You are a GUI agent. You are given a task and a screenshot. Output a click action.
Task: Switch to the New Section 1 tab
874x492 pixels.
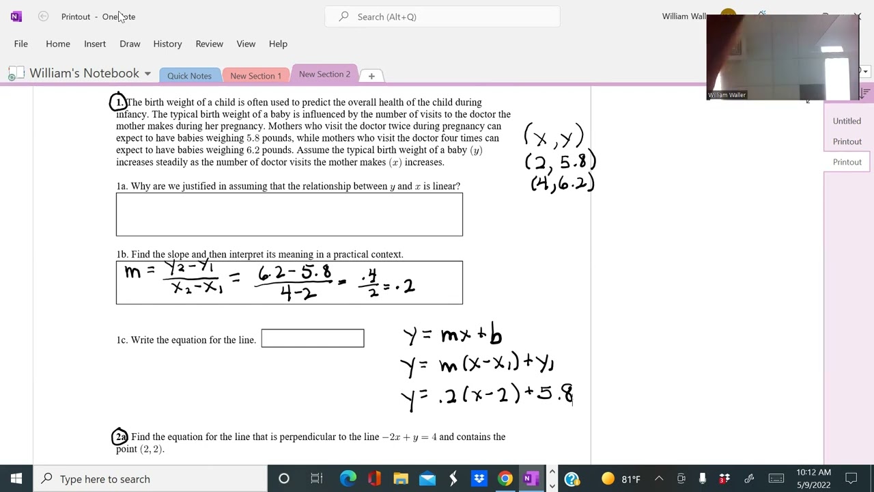(x=255, y=76)
